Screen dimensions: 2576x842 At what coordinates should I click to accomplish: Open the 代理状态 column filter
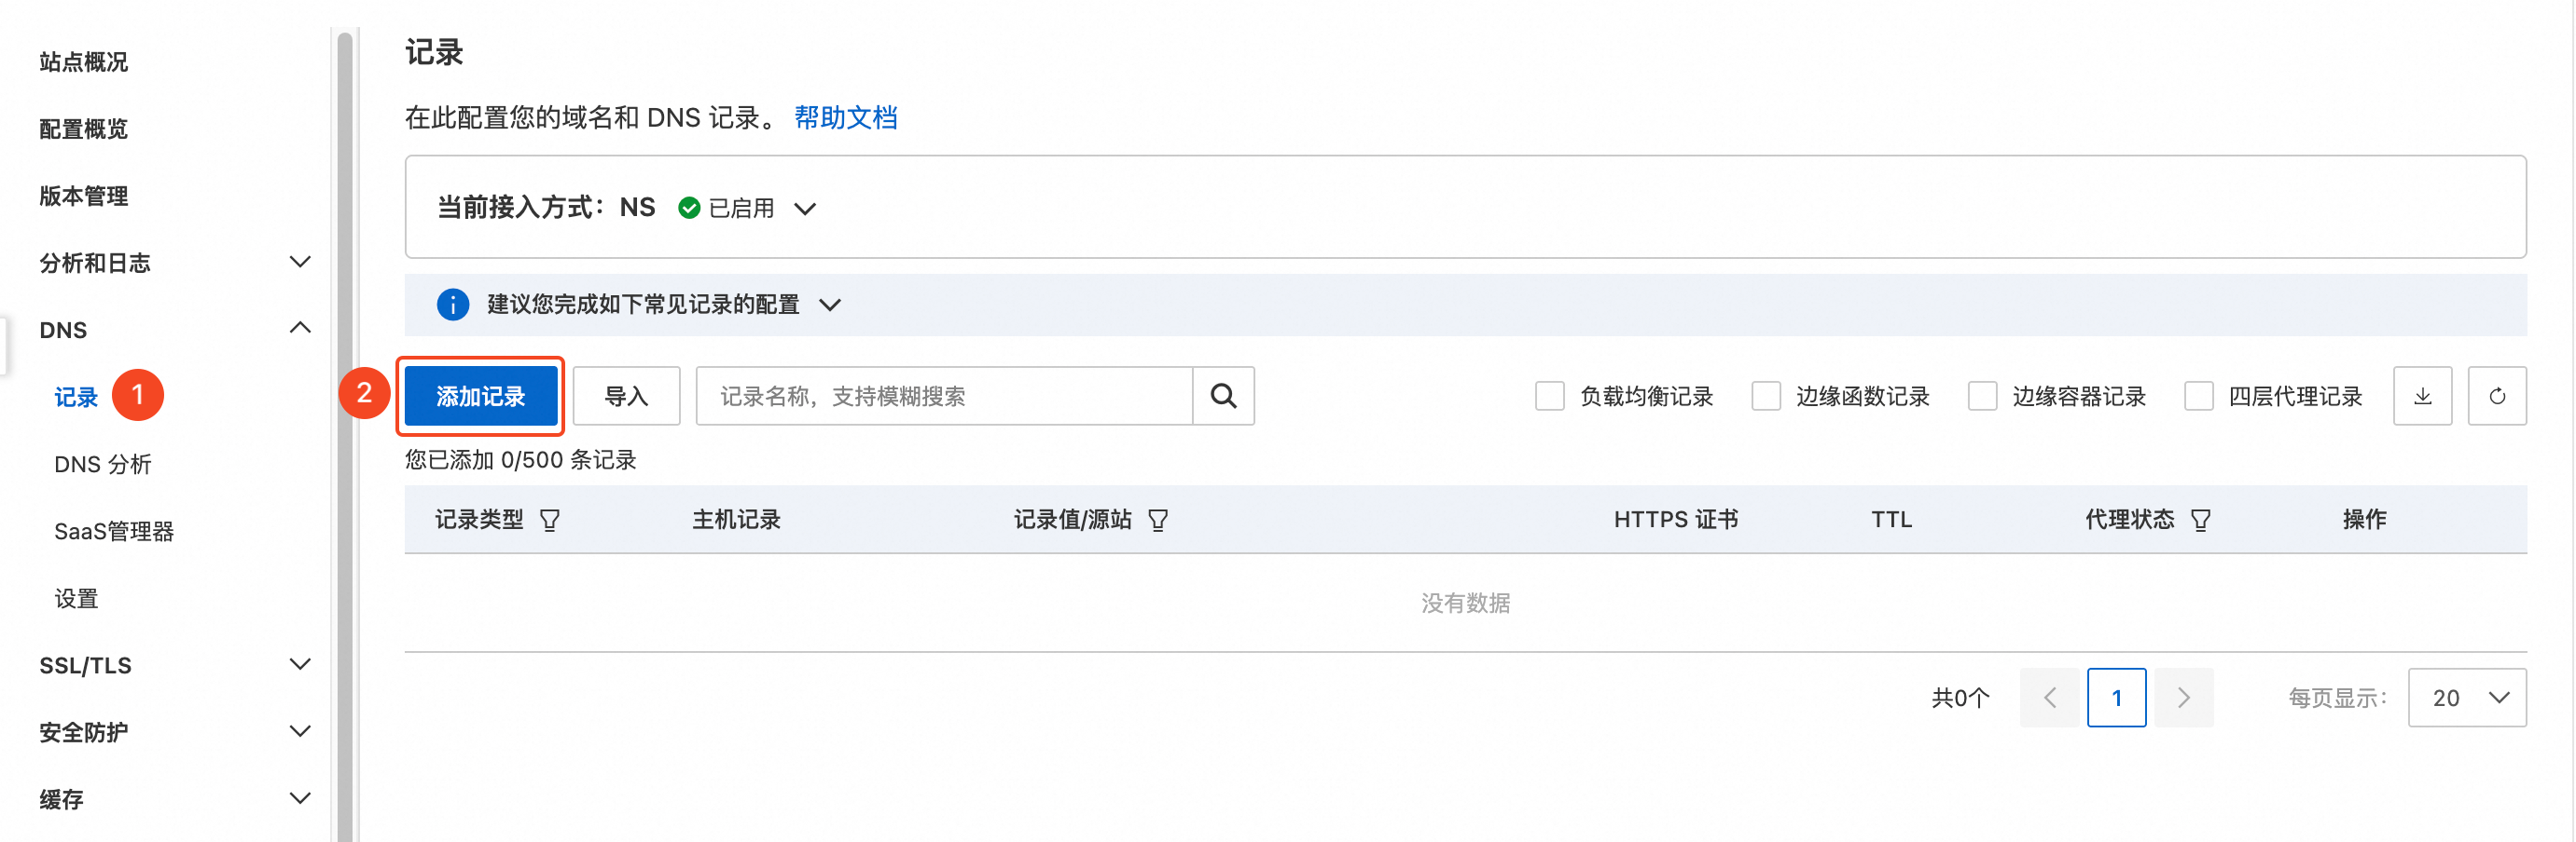coord(2200,520)
